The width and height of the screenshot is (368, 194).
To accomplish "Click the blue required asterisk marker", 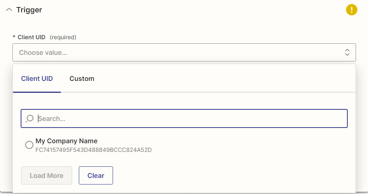I will (x=14, y=37).
